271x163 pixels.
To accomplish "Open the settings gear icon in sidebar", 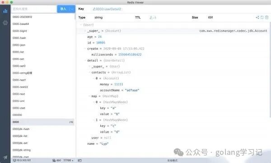I will click(x=5, y=23).
